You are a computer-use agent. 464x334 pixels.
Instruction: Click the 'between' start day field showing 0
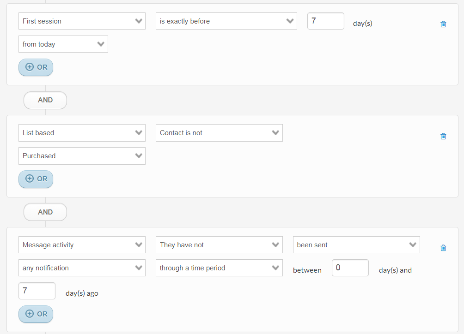tap(350, 268)
